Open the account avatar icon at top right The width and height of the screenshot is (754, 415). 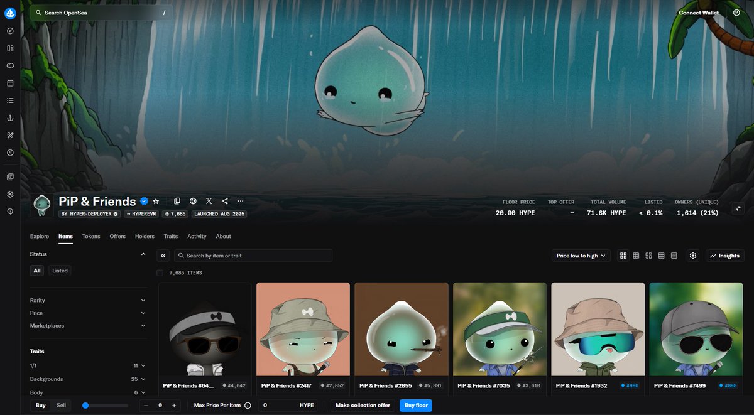736,13
